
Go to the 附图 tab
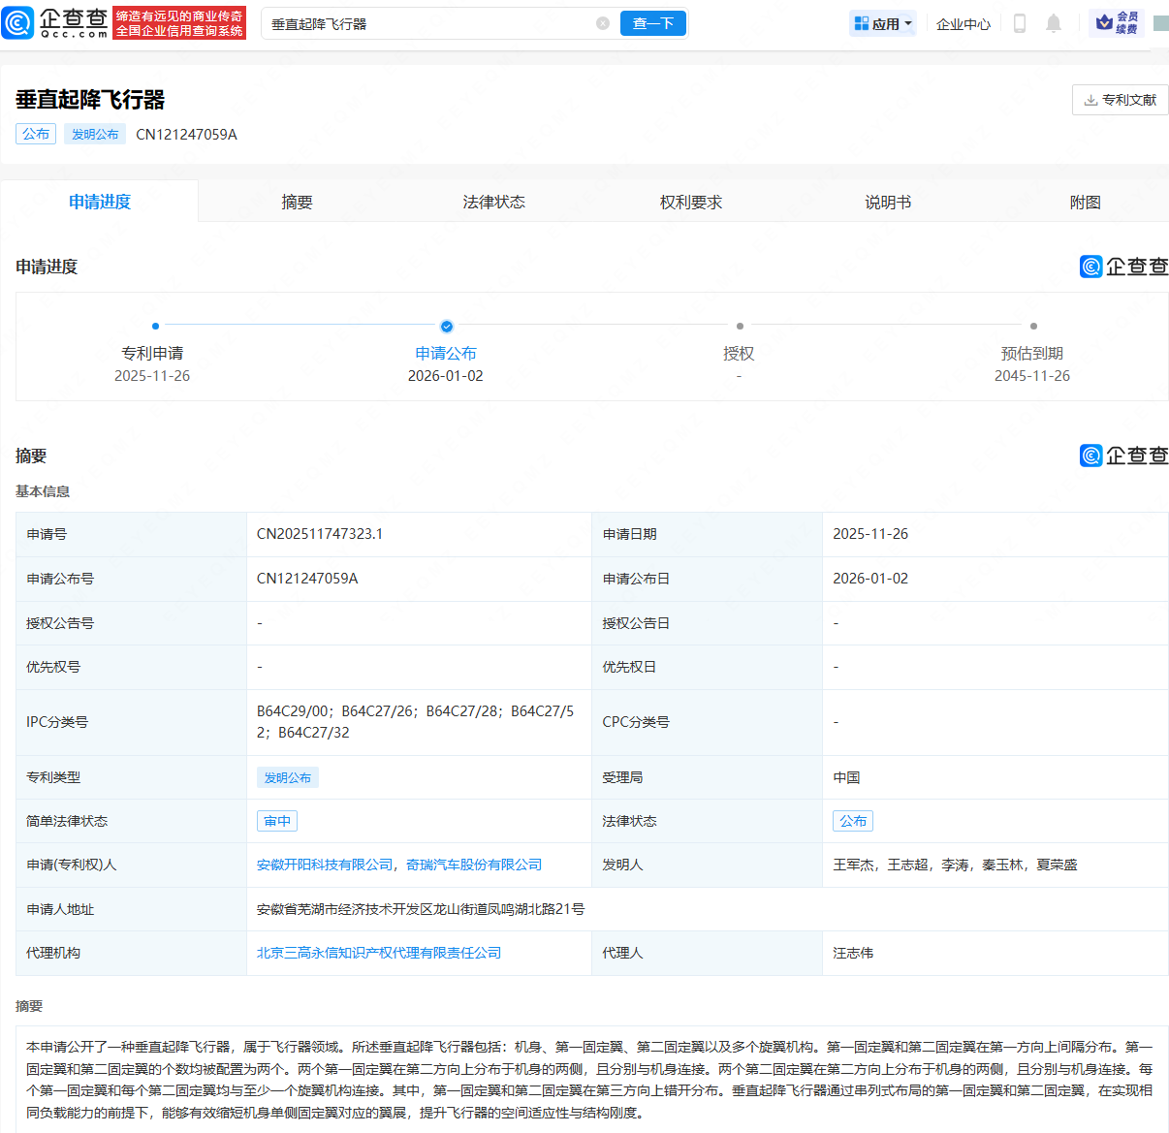[1085, 202]
